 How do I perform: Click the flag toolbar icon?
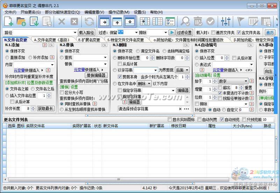point(241,22)
